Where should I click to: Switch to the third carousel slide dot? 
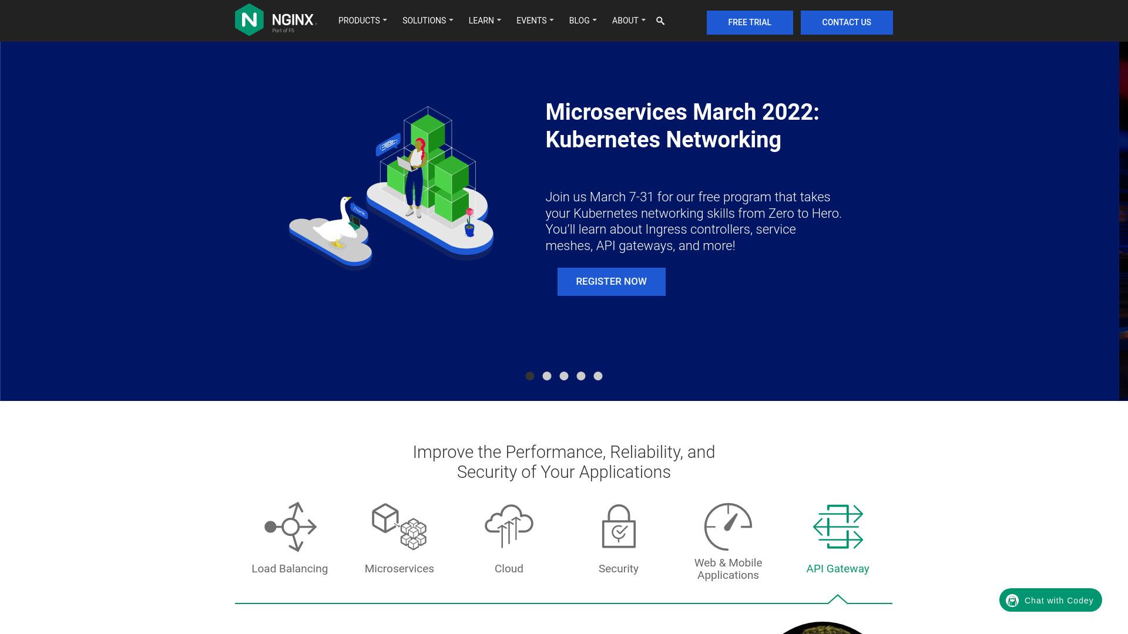[564, 376]
